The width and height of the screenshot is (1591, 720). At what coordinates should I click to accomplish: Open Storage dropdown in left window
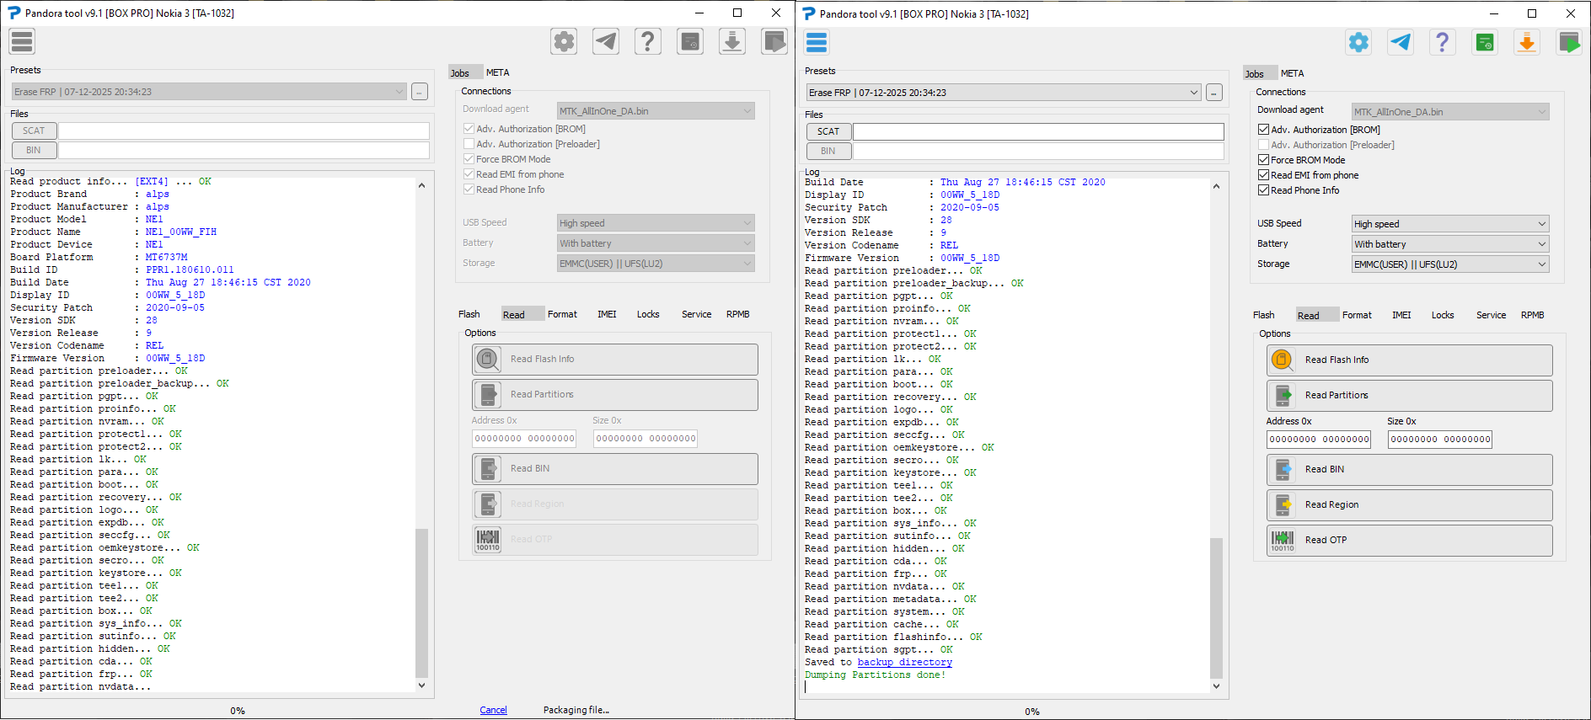[x=656, y=264]
